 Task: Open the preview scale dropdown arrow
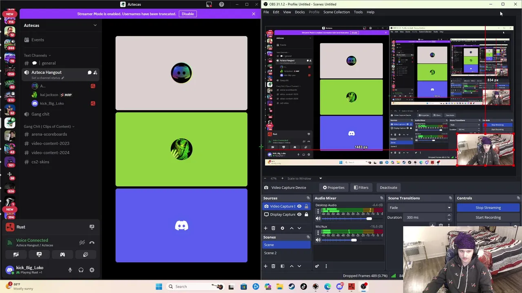tap(321, 179)
